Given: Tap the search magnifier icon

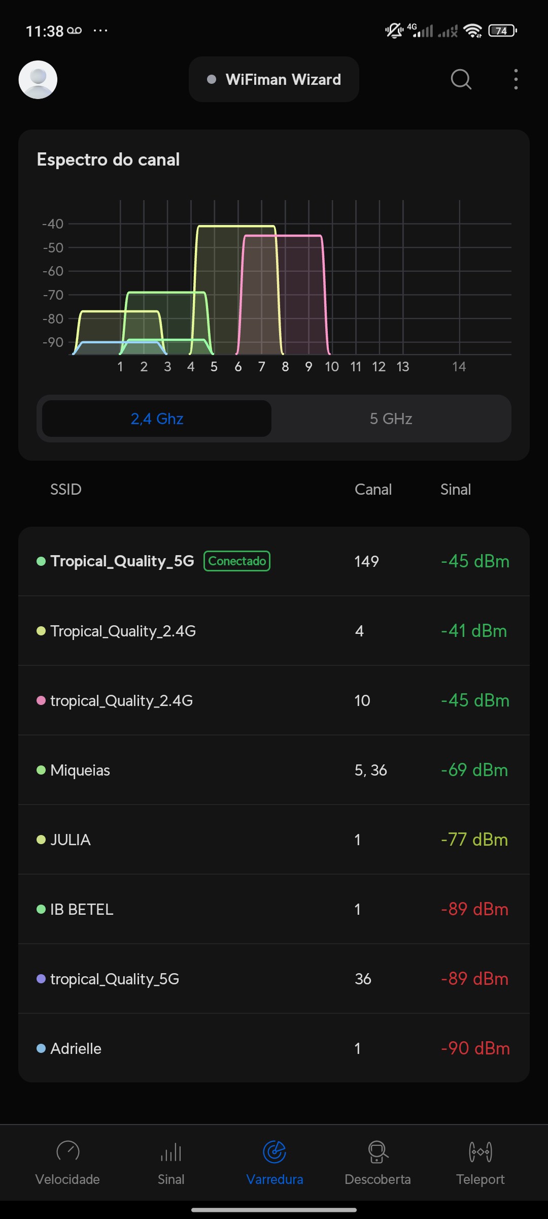Looking at the screenshot, I should coord(461,80).
